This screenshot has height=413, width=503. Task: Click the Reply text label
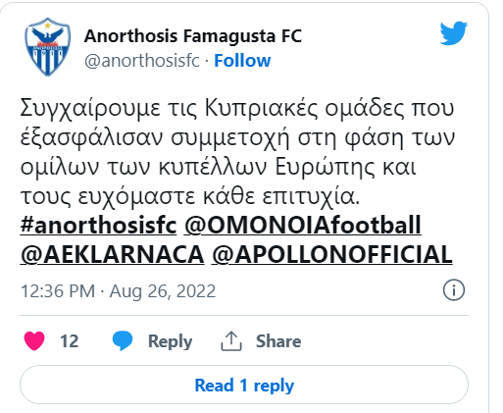[170, 341]
